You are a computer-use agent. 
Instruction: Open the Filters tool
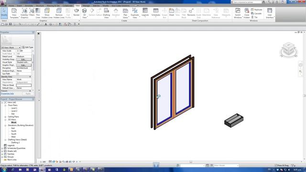click(32, 12)
